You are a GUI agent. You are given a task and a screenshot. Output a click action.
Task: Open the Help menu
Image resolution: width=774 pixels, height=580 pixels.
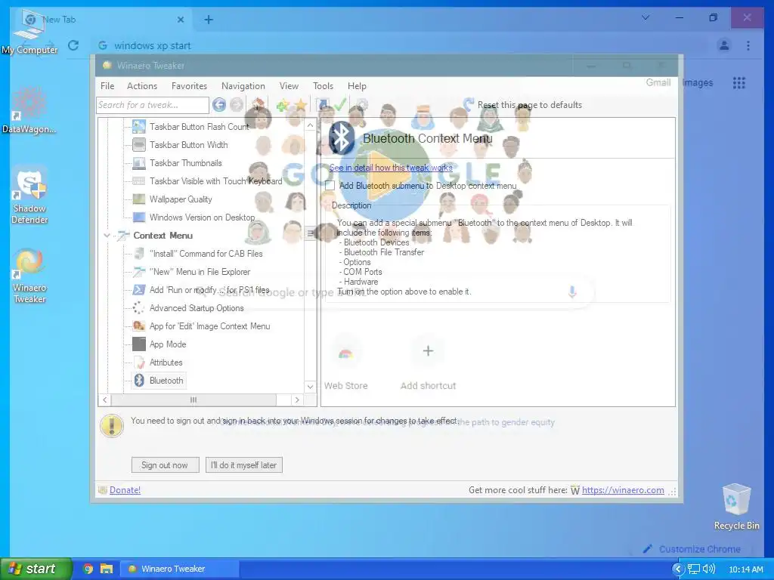click(357, 86)
